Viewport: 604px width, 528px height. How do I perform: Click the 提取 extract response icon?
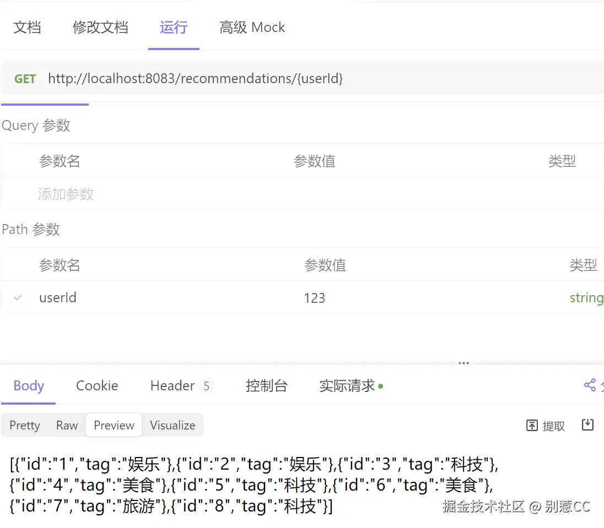[545, 425]
